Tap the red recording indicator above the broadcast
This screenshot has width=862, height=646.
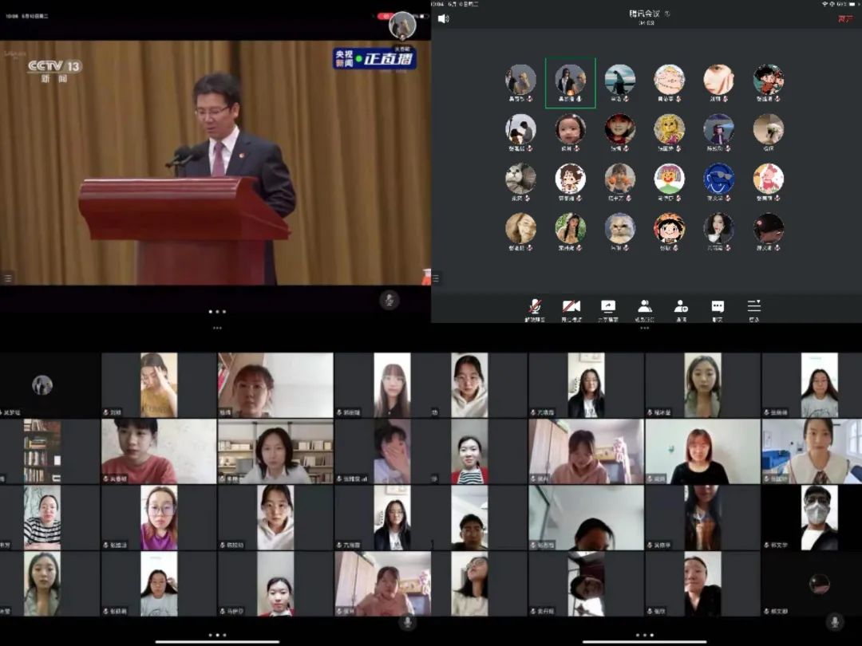point(386,16)
